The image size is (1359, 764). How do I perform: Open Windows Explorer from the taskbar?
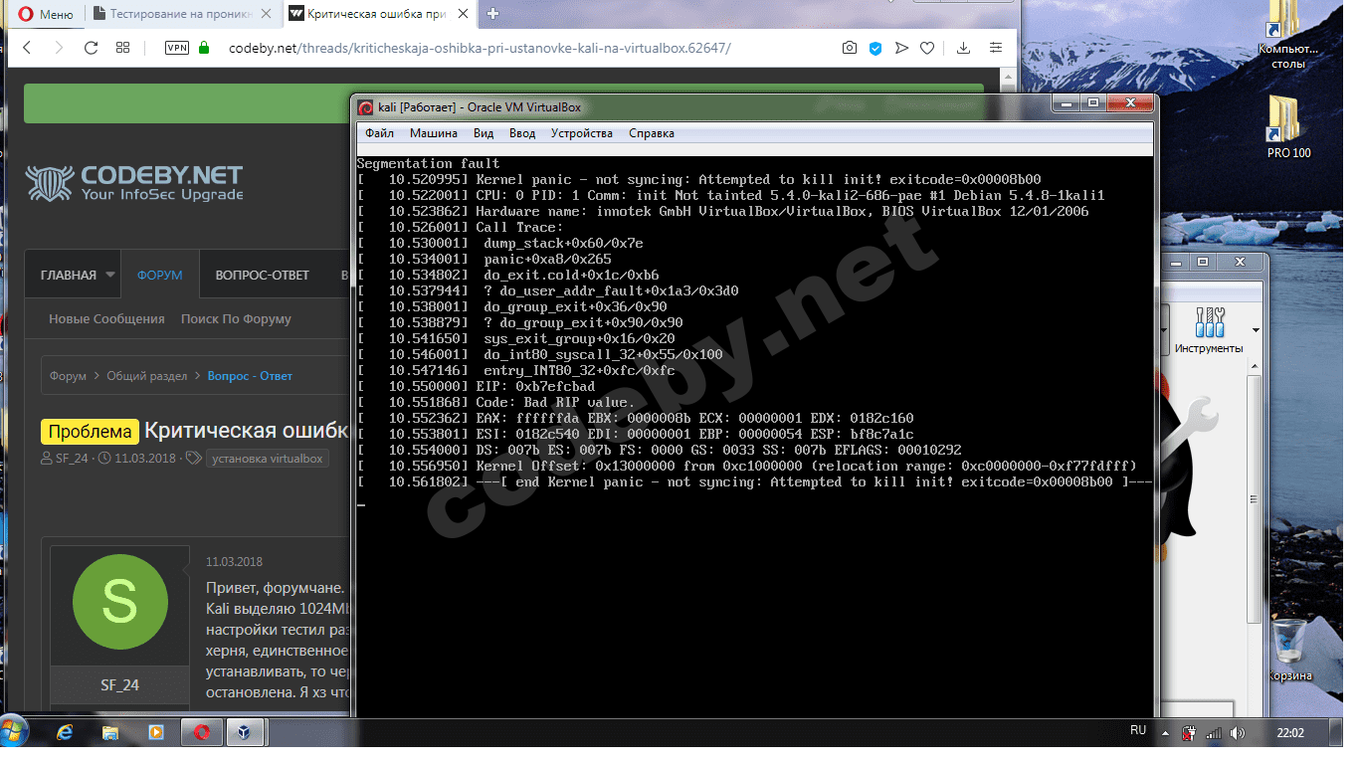pyautogui.click(x=110, y=732)
